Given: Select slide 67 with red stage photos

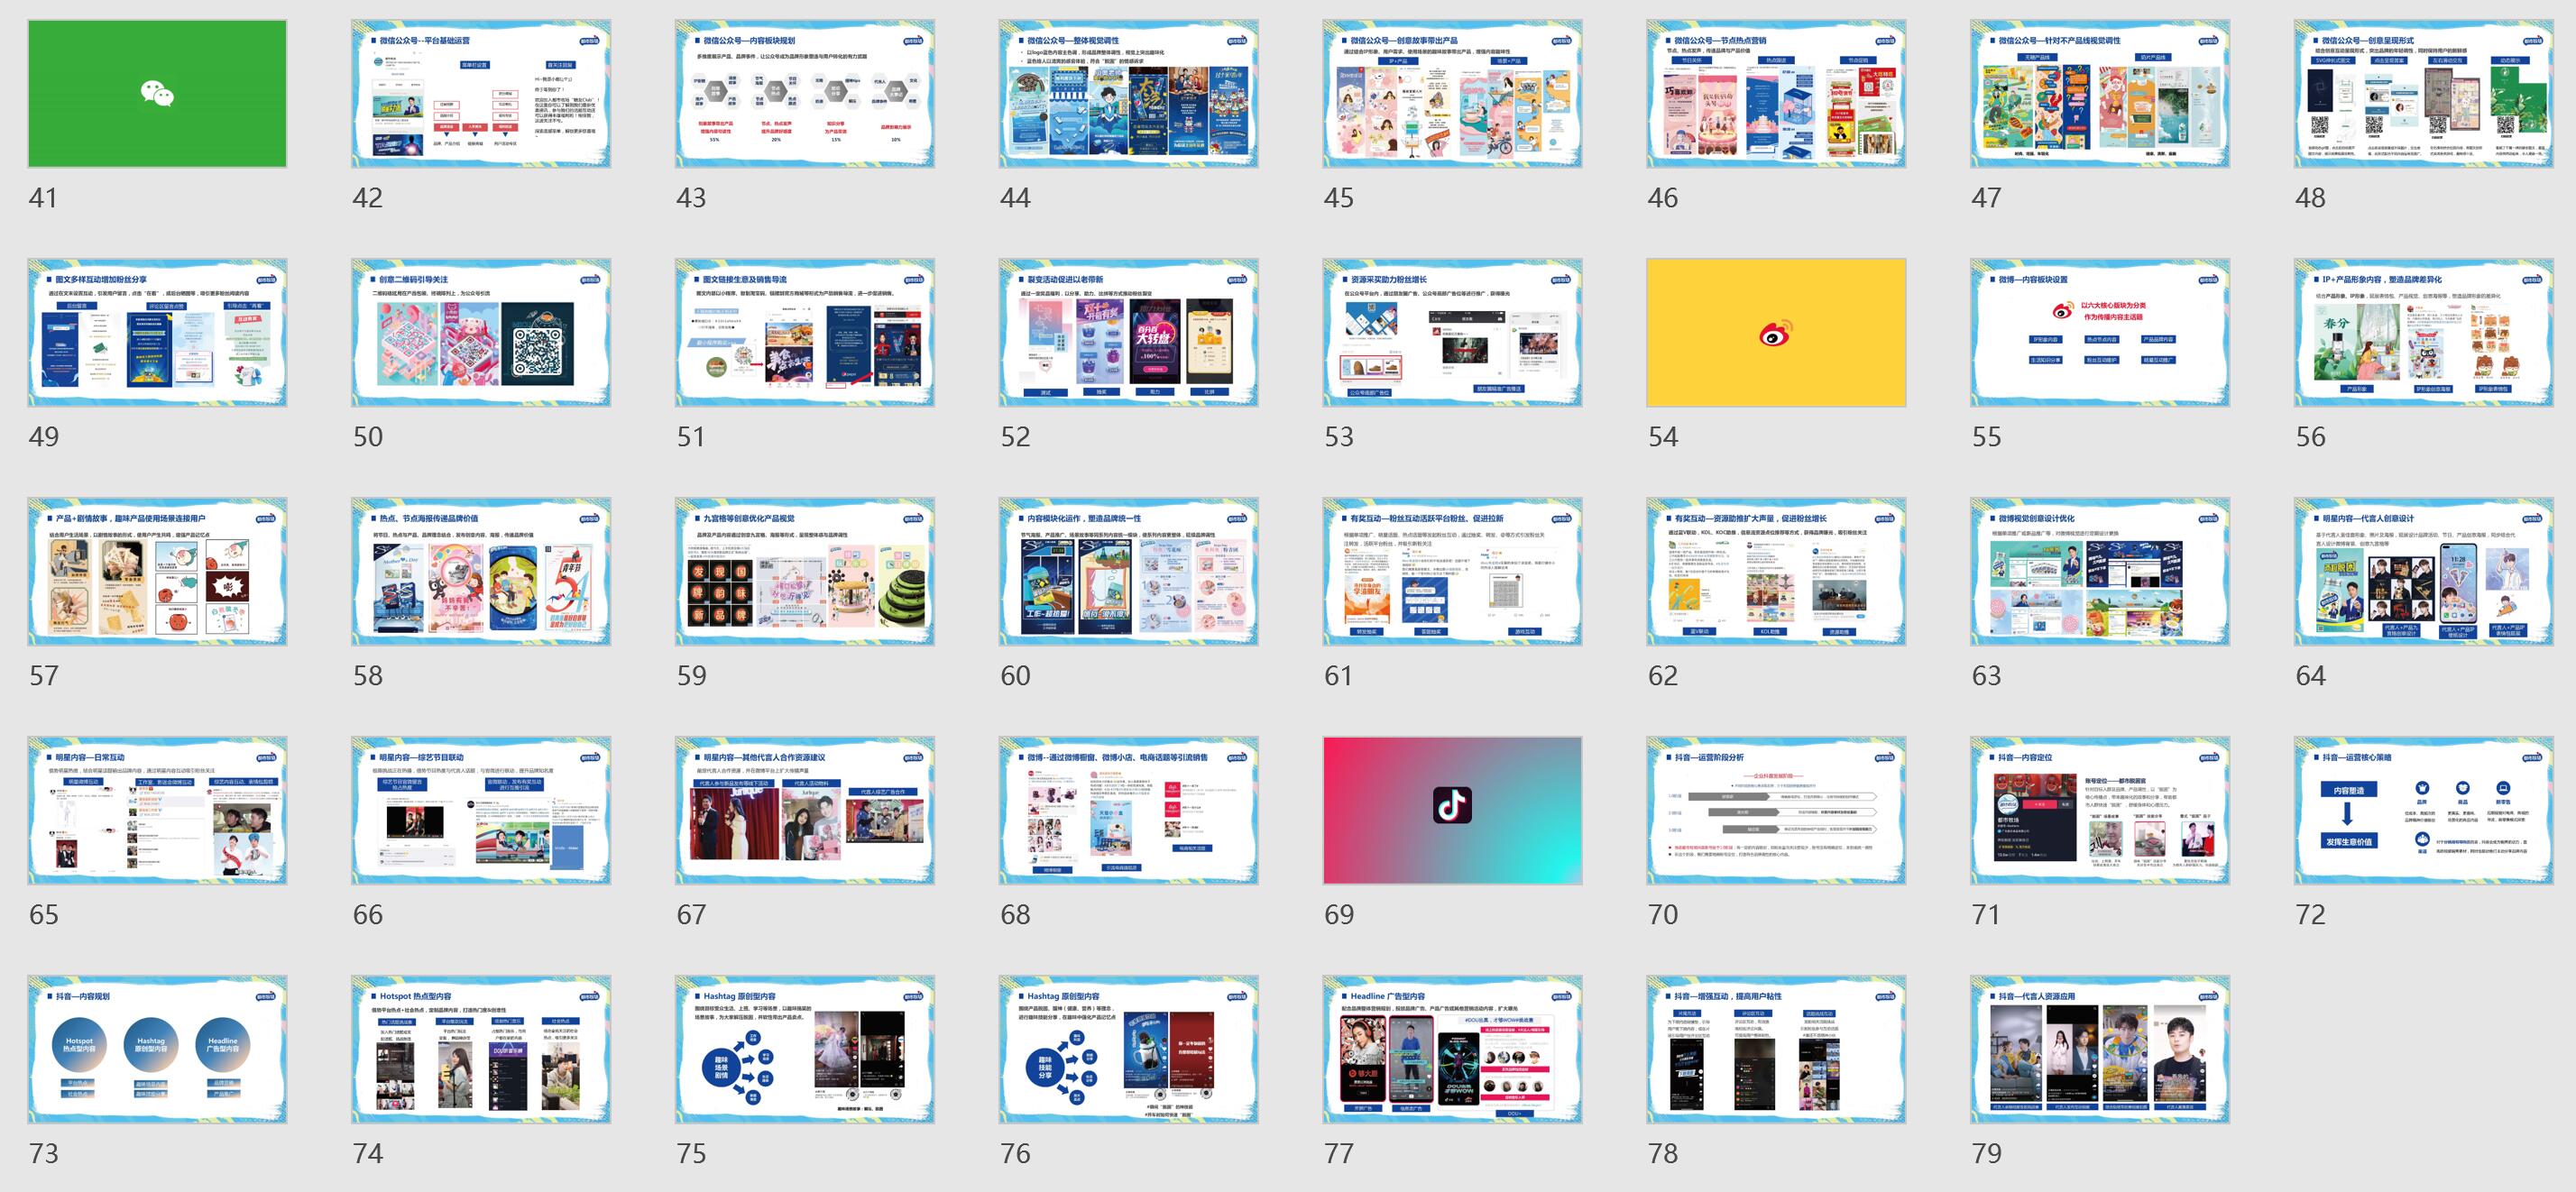Looking at the screenshot, I should 804,811.
